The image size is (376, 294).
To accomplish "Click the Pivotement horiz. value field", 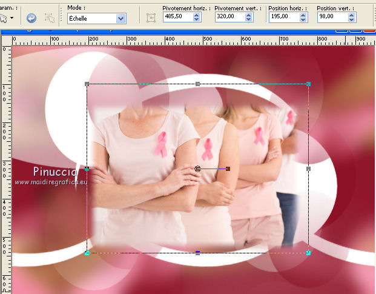I will point(178,17).
